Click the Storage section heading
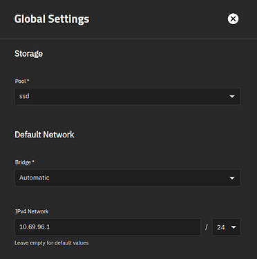This screenshot has width=257, height=259. point(29,54)
